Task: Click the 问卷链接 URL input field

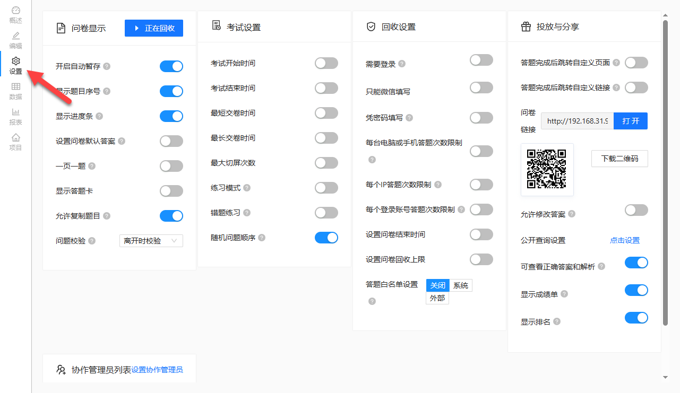Action: (577, 121)
